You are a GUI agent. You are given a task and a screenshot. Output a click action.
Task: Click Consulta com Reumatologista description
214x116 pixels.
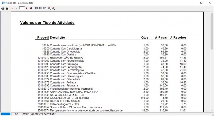[67, 61]
